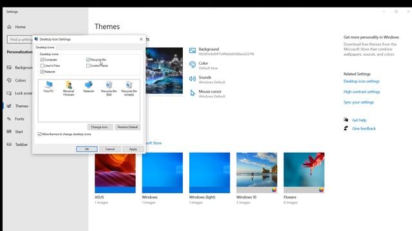Viewport: 412px width, 231px height.
Task: Open the Desktop icon settings link
Action: click(361, 81)
